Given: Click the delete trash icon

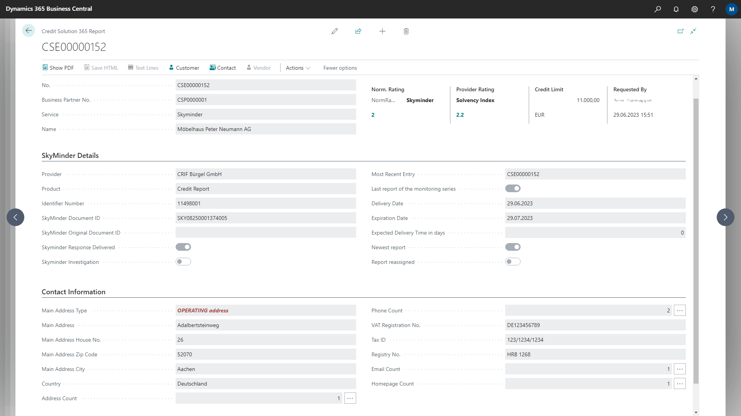Looking at the screenshot, I should (406, 31).
